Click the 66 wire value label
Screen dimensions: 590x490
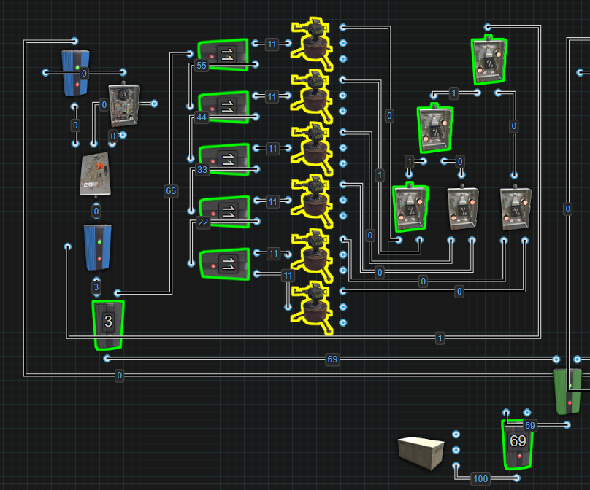(x=171, y=191)
